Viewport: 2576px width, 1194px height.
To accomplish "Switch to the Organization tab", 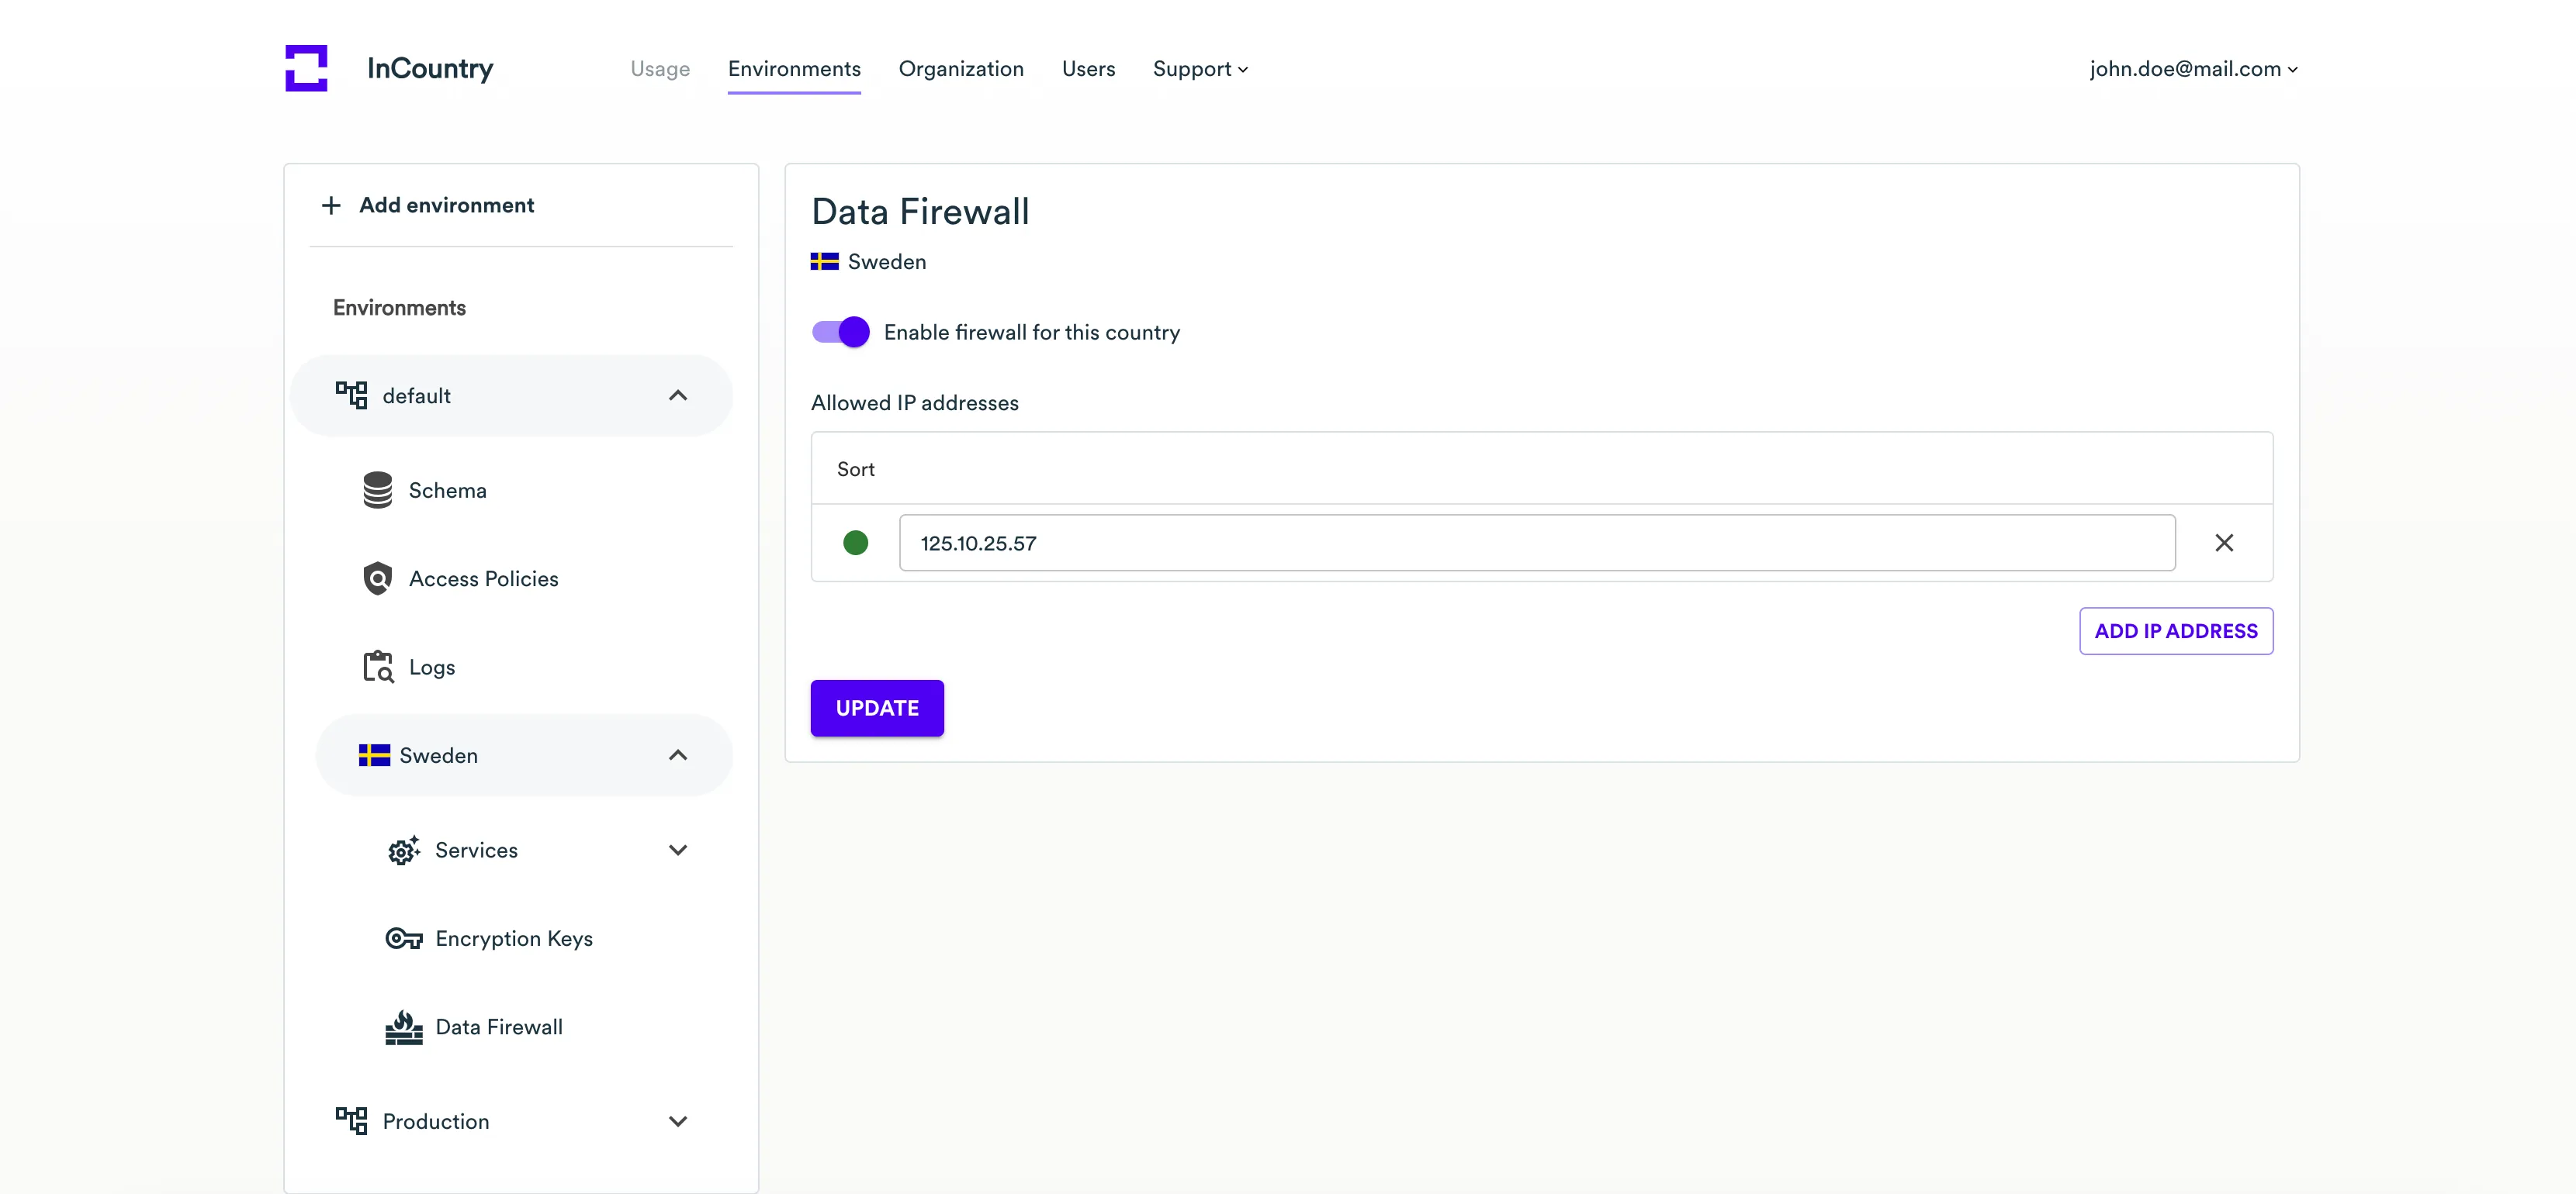I will point(960,69).
